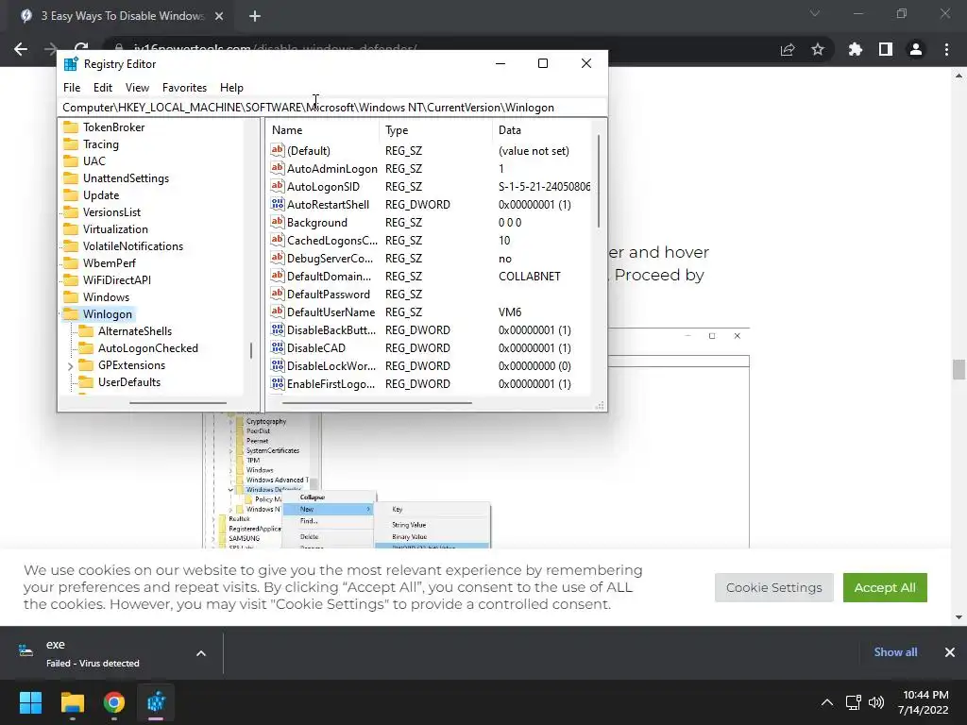The width and height of the screenshot is (967, 725).
Task: Open the Chrome tab search dropdown arrow
Action: (x=815, y=13)
